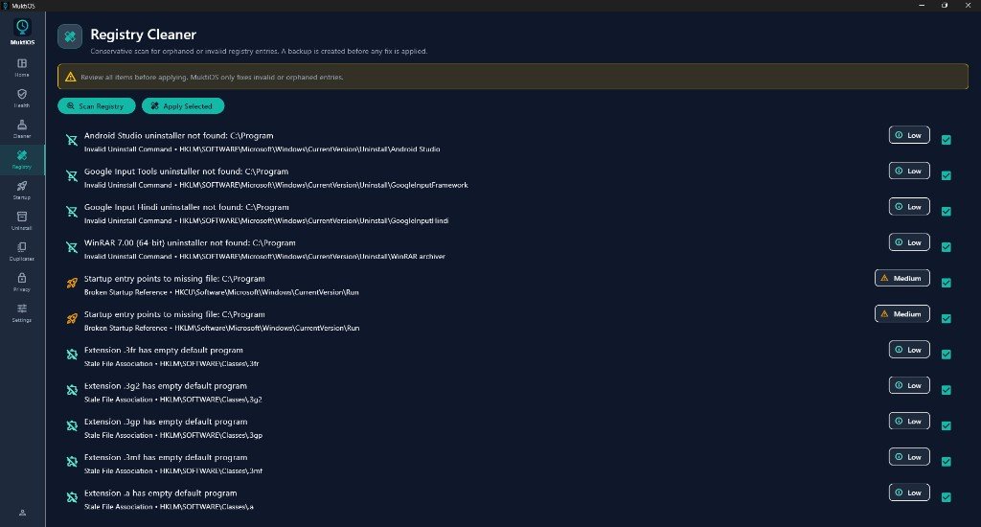The image size is (981, 527).
Task: Click the Extension .a row icon
Action: click(x=72, y=497)
